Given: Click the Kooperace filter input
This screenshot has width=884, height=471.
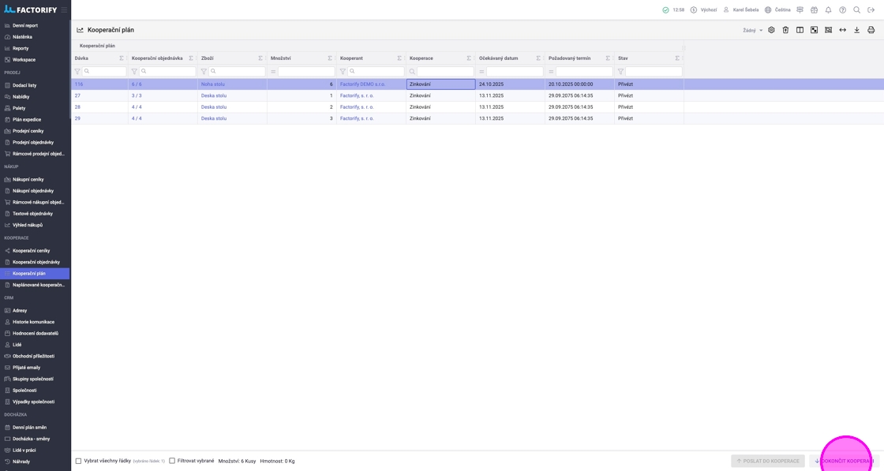Looking at the screenshot, I should (x=445, y=72).
